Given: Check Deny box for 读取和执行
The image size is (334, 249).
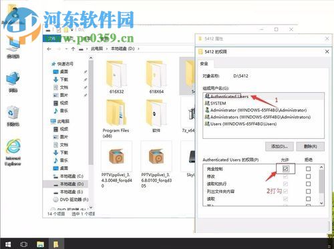Looking at the screenshot, I should pyautogui.click(x=308, y=184).
